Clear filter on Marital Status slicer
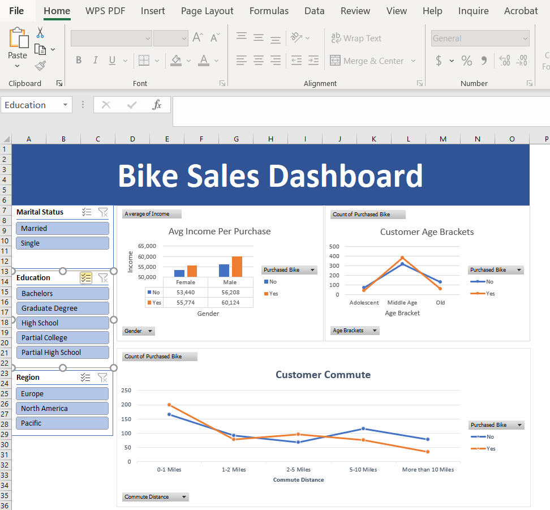This screenshot has height=510, width=550. (x=103, y=212)
